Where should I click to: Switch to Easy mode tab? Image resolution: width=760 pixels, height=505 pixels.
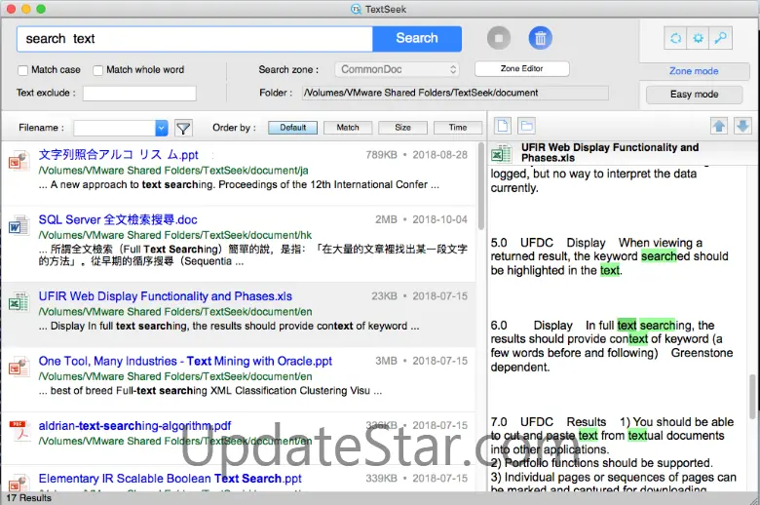(694, 95)
